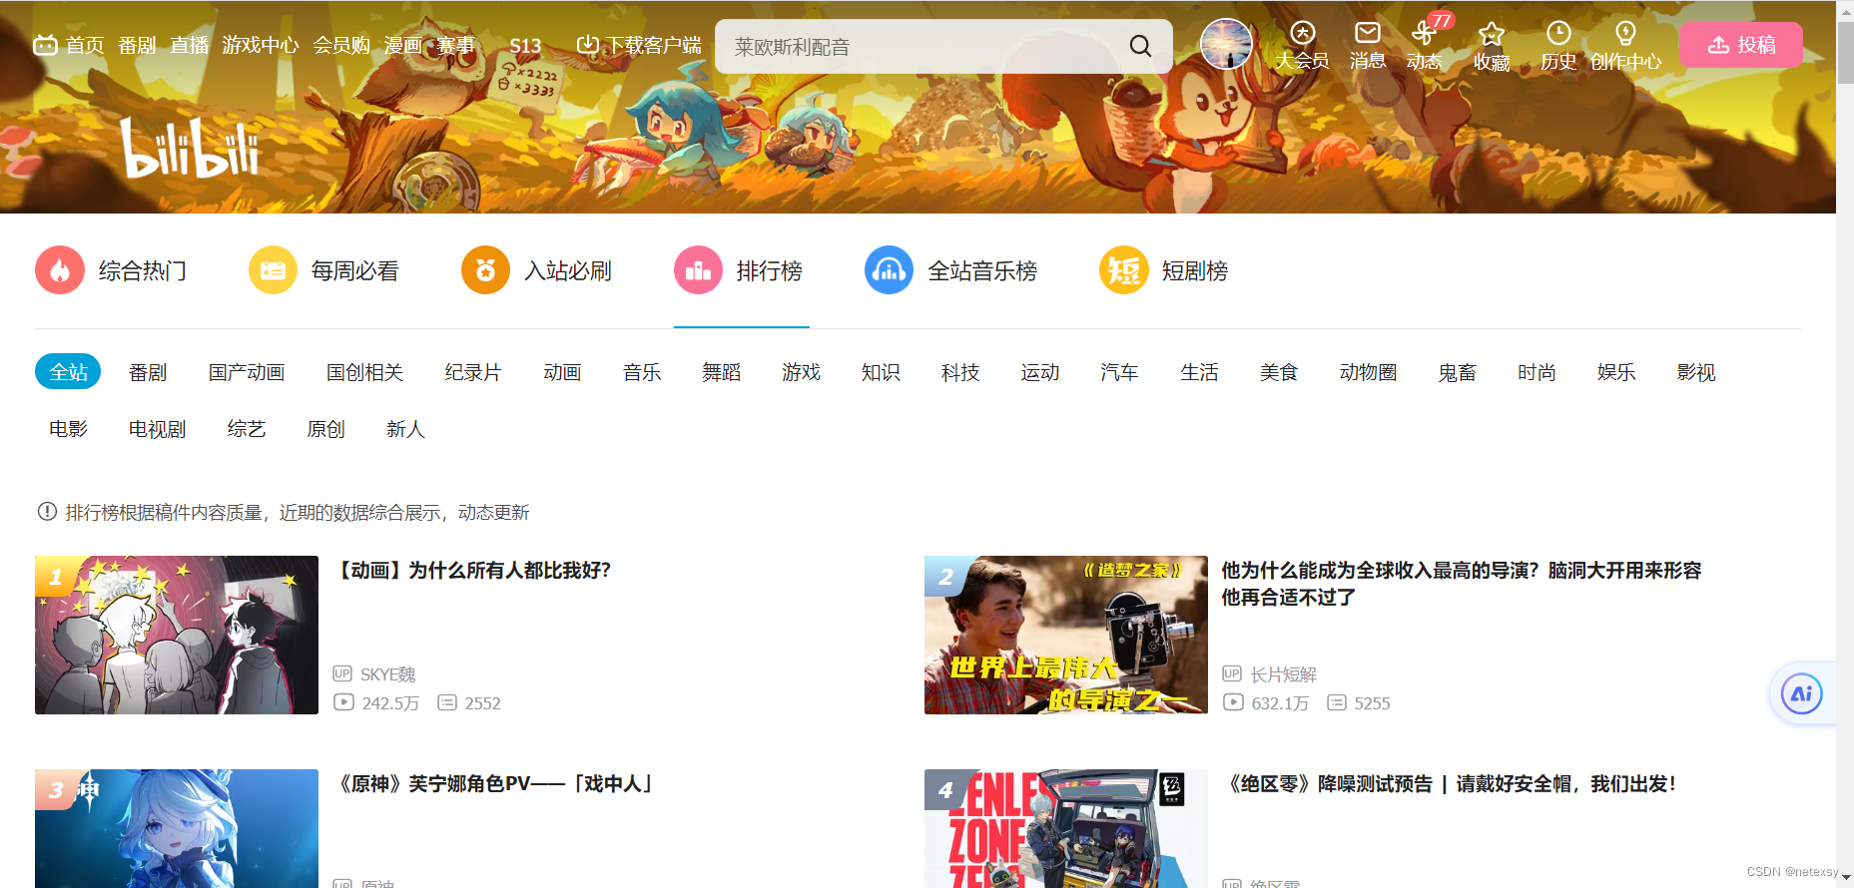1854x888 pixels.
Task: Click the search magnifier icon
Action: [x=1140, y=46]
